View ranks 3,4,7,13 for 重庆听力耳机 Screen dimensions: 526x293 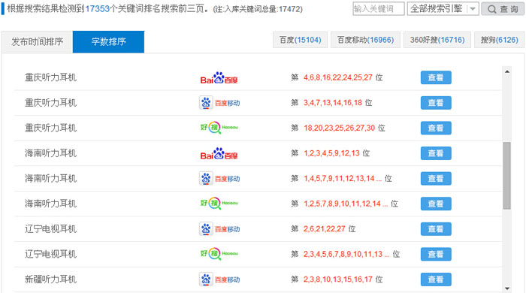click(436, 103)
